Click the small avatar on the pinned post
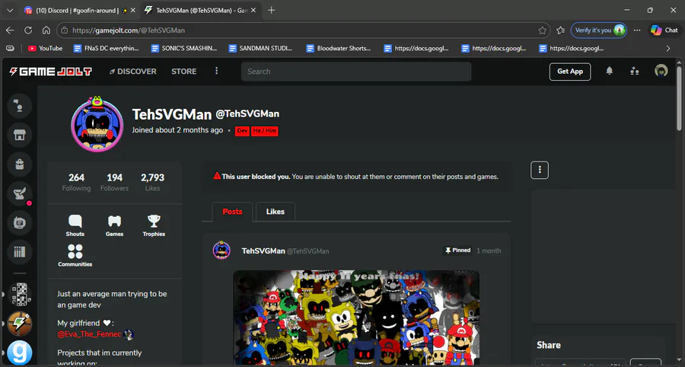 pyautogui.click(x=221, y=251)
